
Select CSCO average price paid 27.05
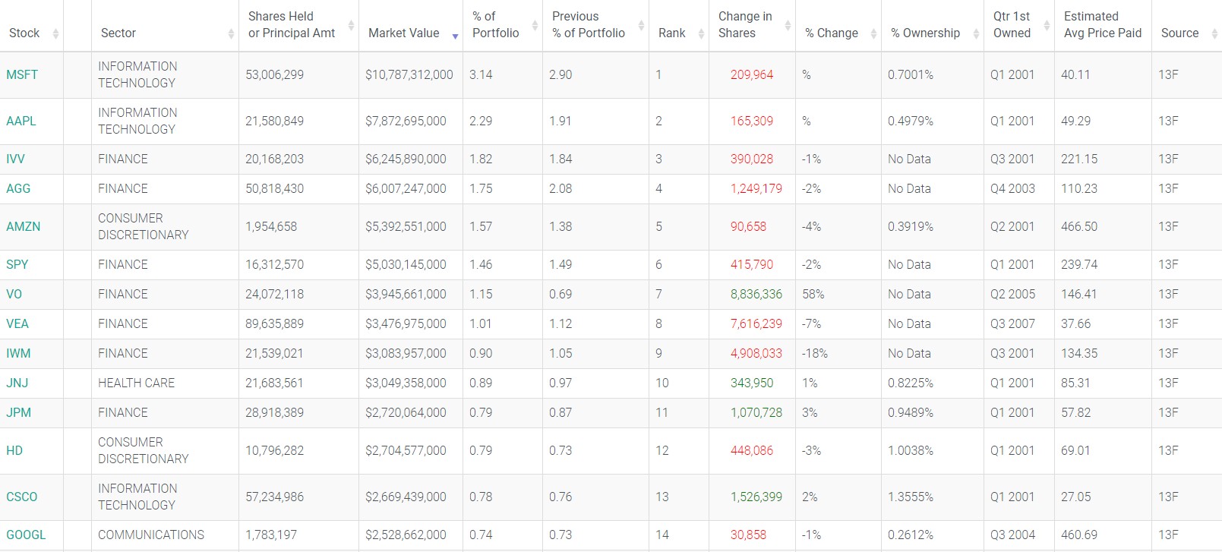pos(1075,497)
